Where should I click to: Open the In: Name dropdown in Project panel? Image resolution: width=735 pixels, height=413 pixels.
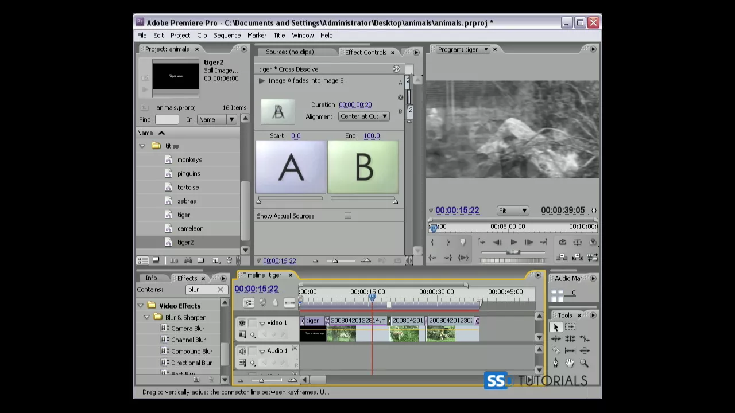coord(216,119)
